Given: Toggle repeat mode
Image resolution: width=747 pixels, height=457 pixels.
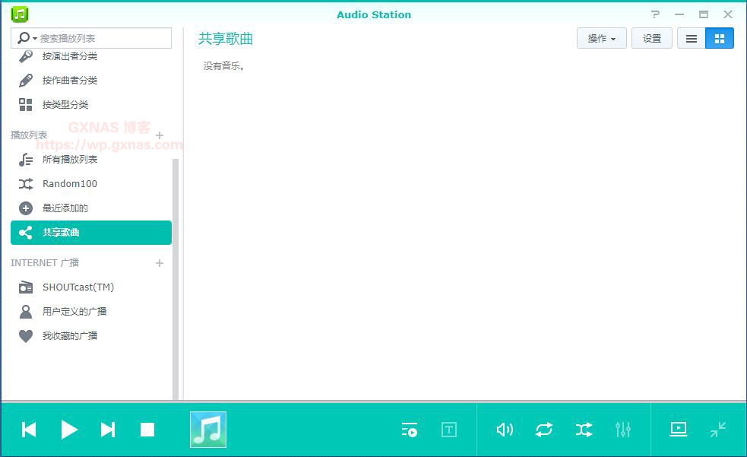Looking at the screenshot, I should click(x=544, y=430).
